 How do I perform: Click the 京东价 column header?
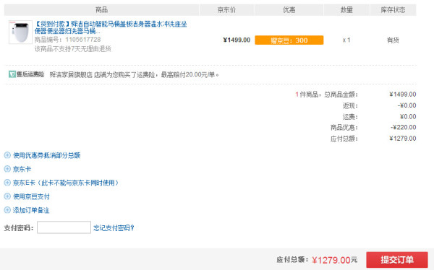(x=226, y=10)
